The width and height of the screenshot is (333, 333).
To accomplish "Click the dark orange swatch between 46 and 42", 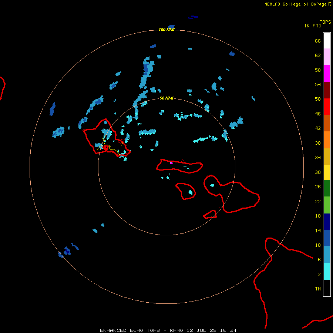I will [x=327, y=123].
